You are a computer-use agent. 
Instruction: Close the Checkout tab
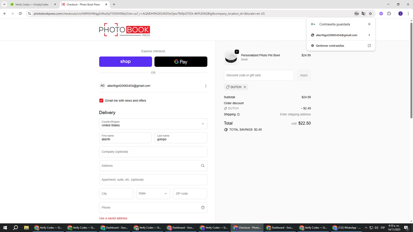click(106, 4)
